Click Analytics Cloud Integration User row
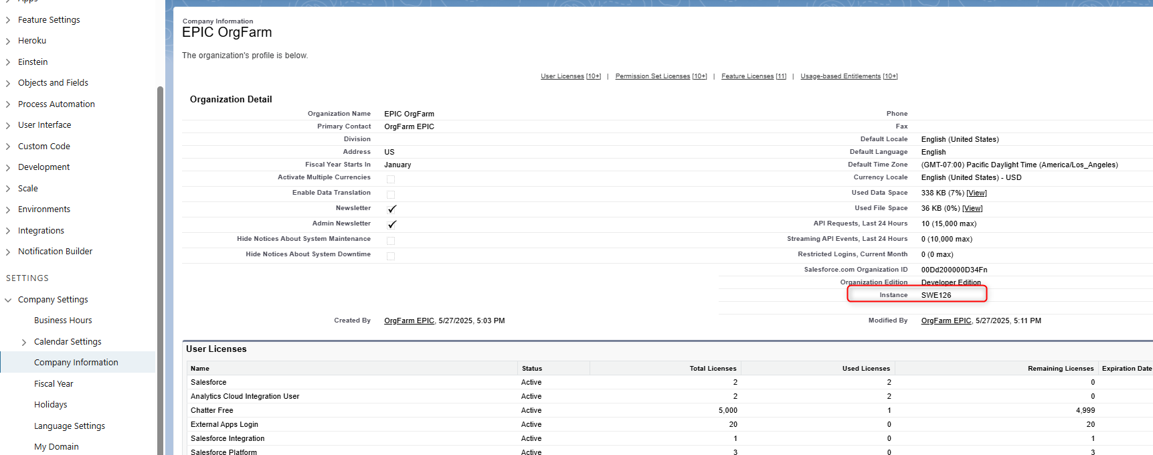The height and width of the screenshot is (455, 1153). (x=669, y=397)
